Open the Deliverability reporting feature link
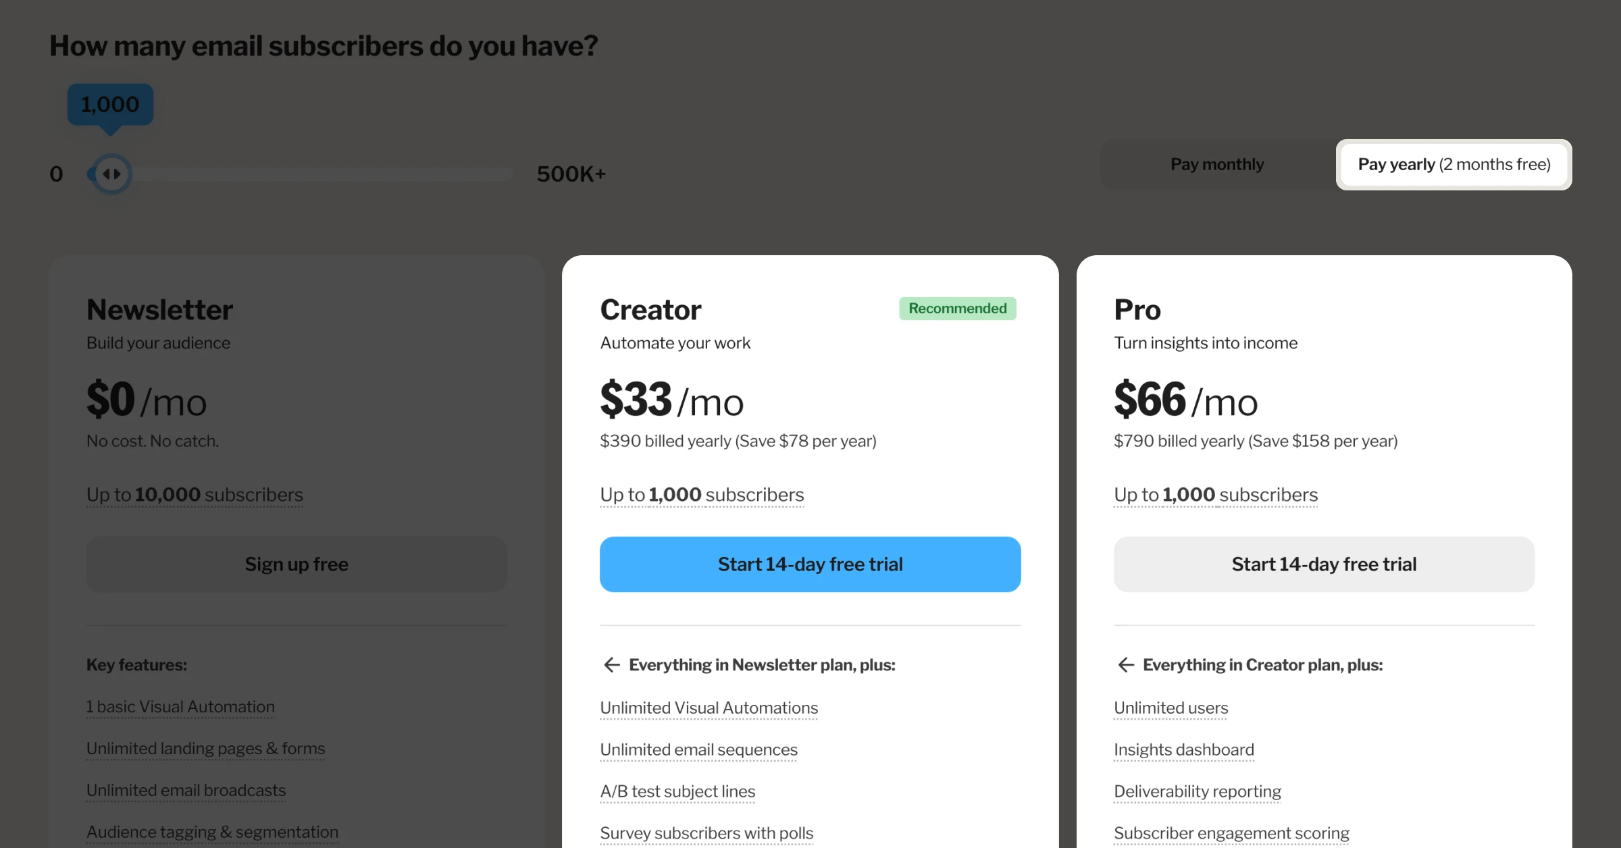This screenshot has width=1621, height=848. (1197, 791)
